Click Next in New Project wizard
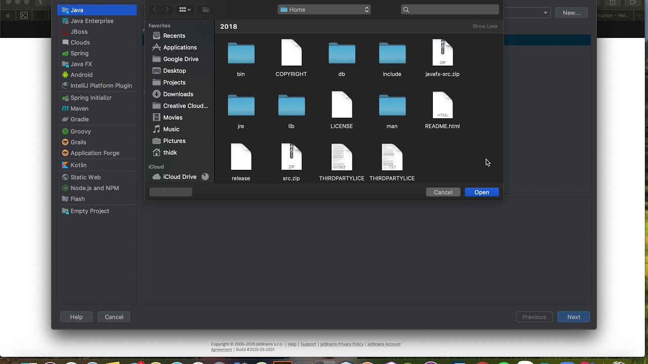Image resolution: width=648 pixels, height=364 pixels. click(x=574, y=317)
